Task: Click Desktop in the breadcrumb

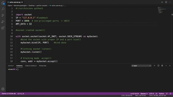Action: click(31, 5)
